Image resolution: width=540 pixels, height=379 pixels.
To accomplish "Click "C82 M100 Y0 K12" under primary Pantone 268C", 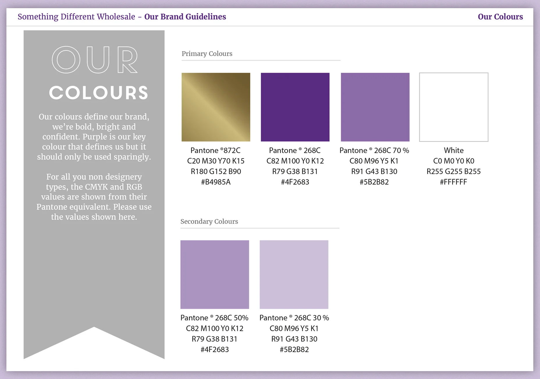I will click(x=295, y=161).
